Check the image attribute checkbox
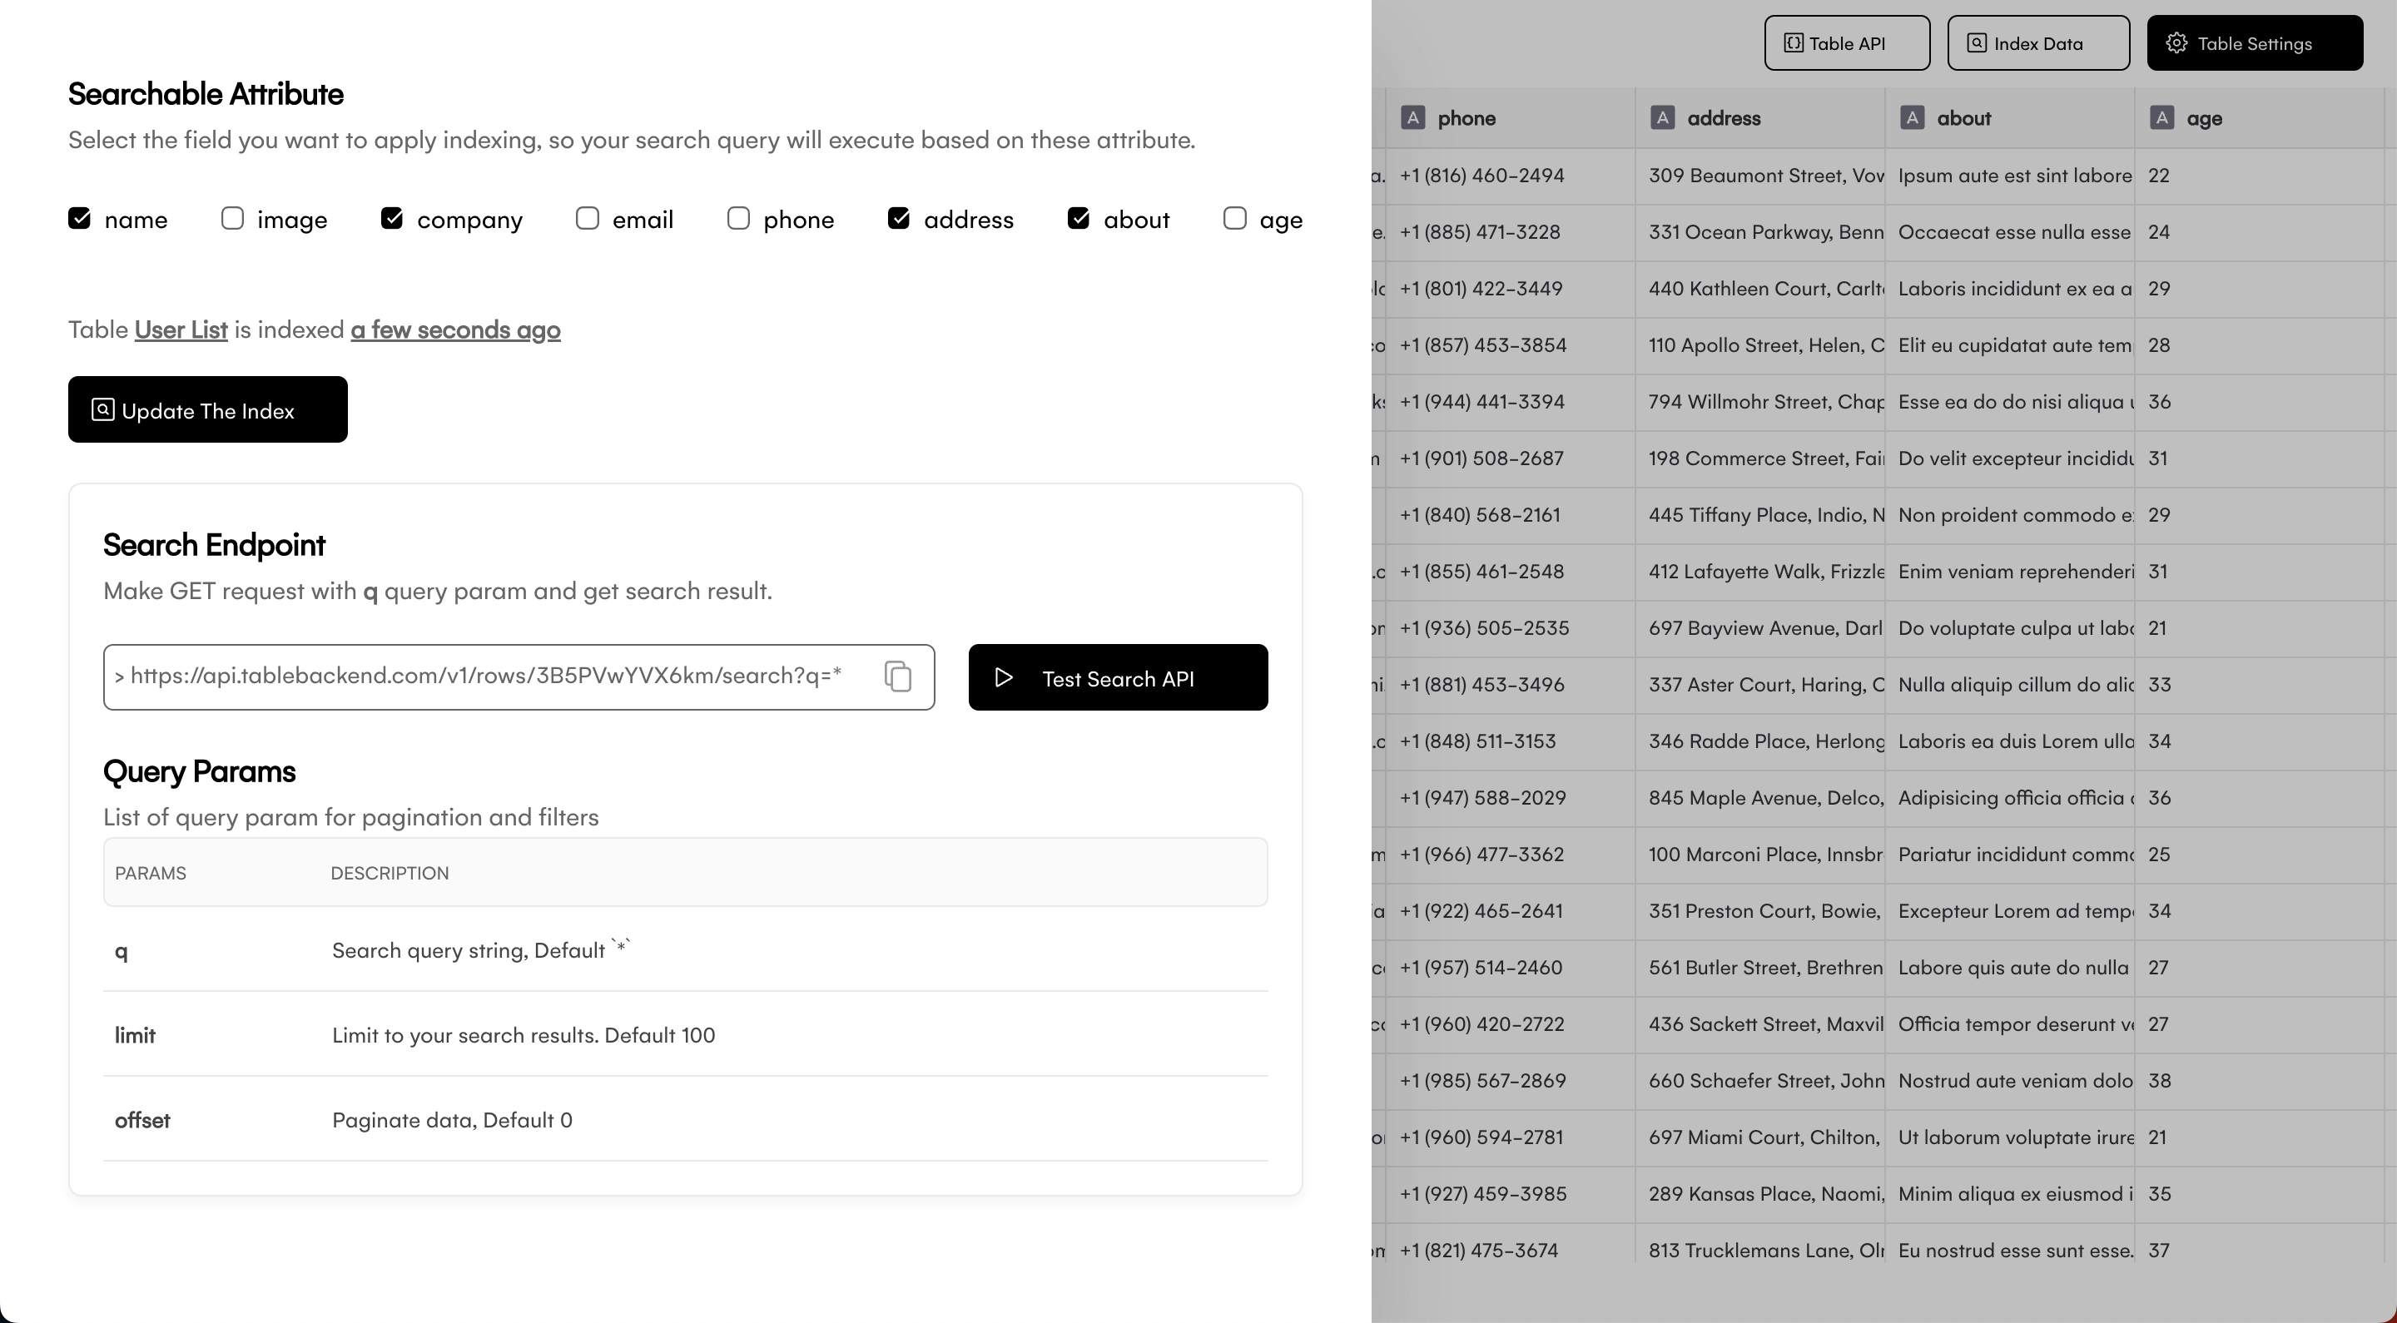Viewport: 2397px width, 1323px height. 233,219
